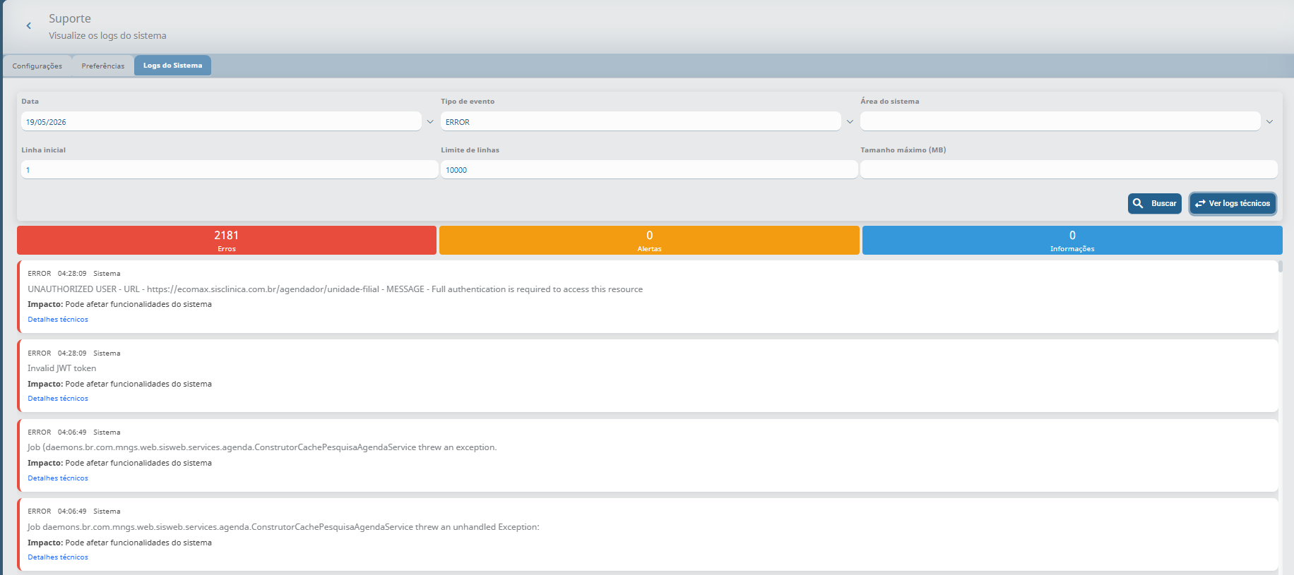Click the 'Invalid JWT token' message

coord(61,368)
